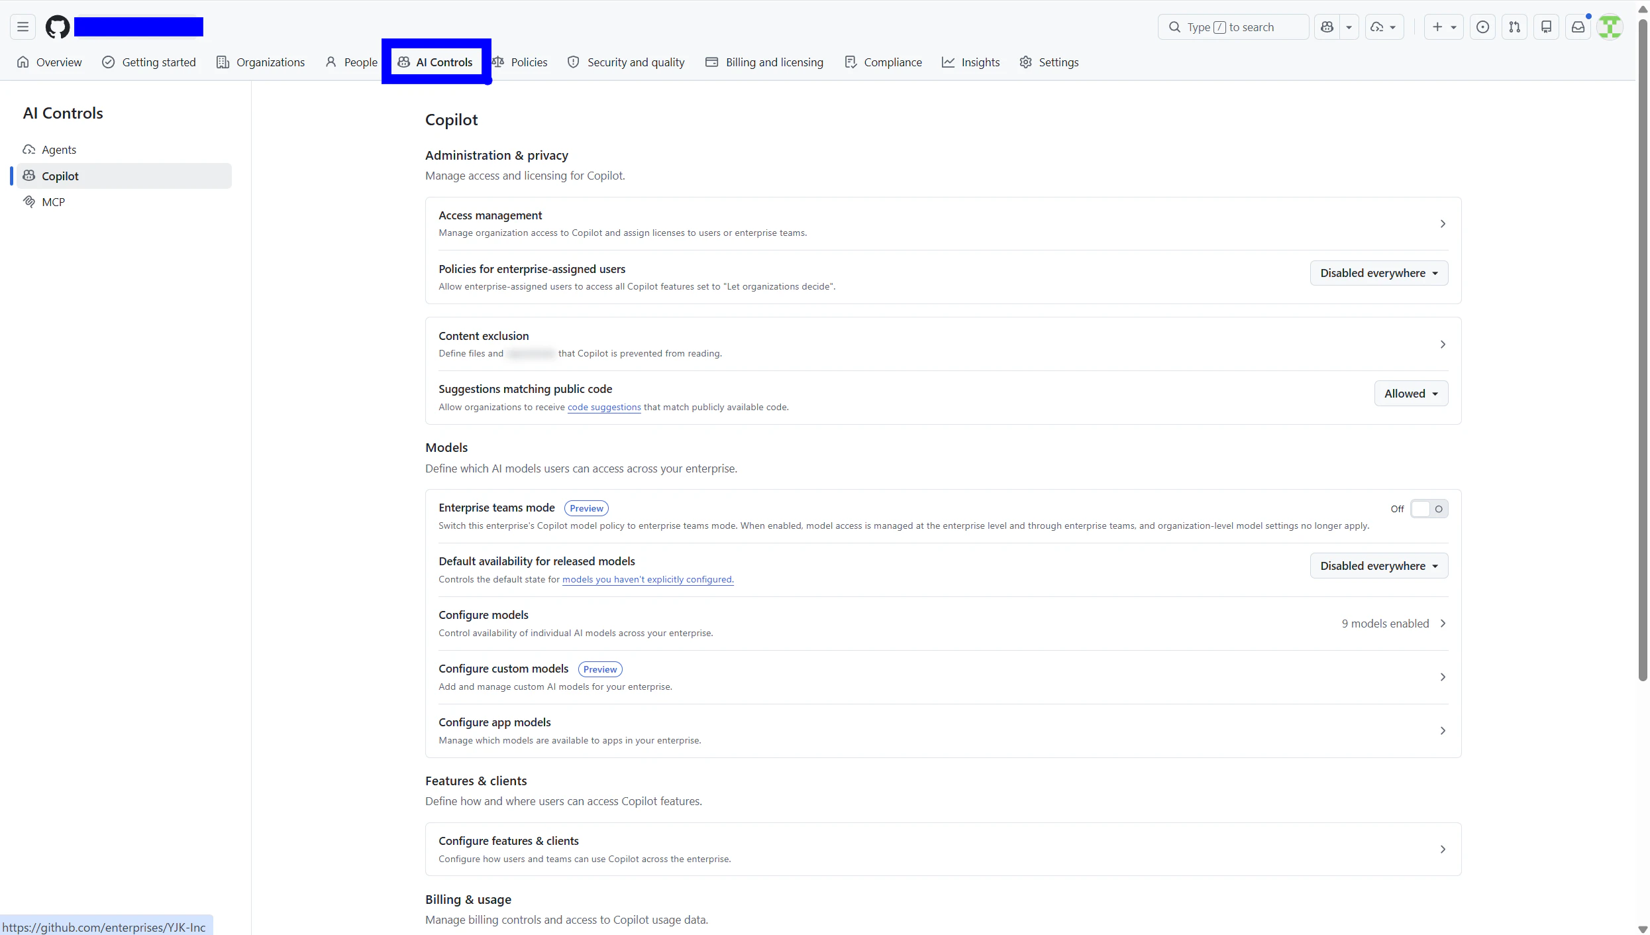Open the agents cloud icon dropdown in header
Screen dimensions: 1650x935
point(1384,27)
